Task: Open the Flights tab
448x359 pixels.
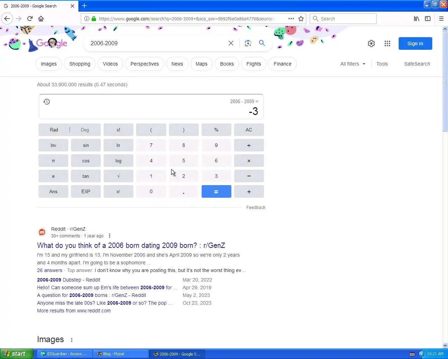Action: [x=253, y=64]
